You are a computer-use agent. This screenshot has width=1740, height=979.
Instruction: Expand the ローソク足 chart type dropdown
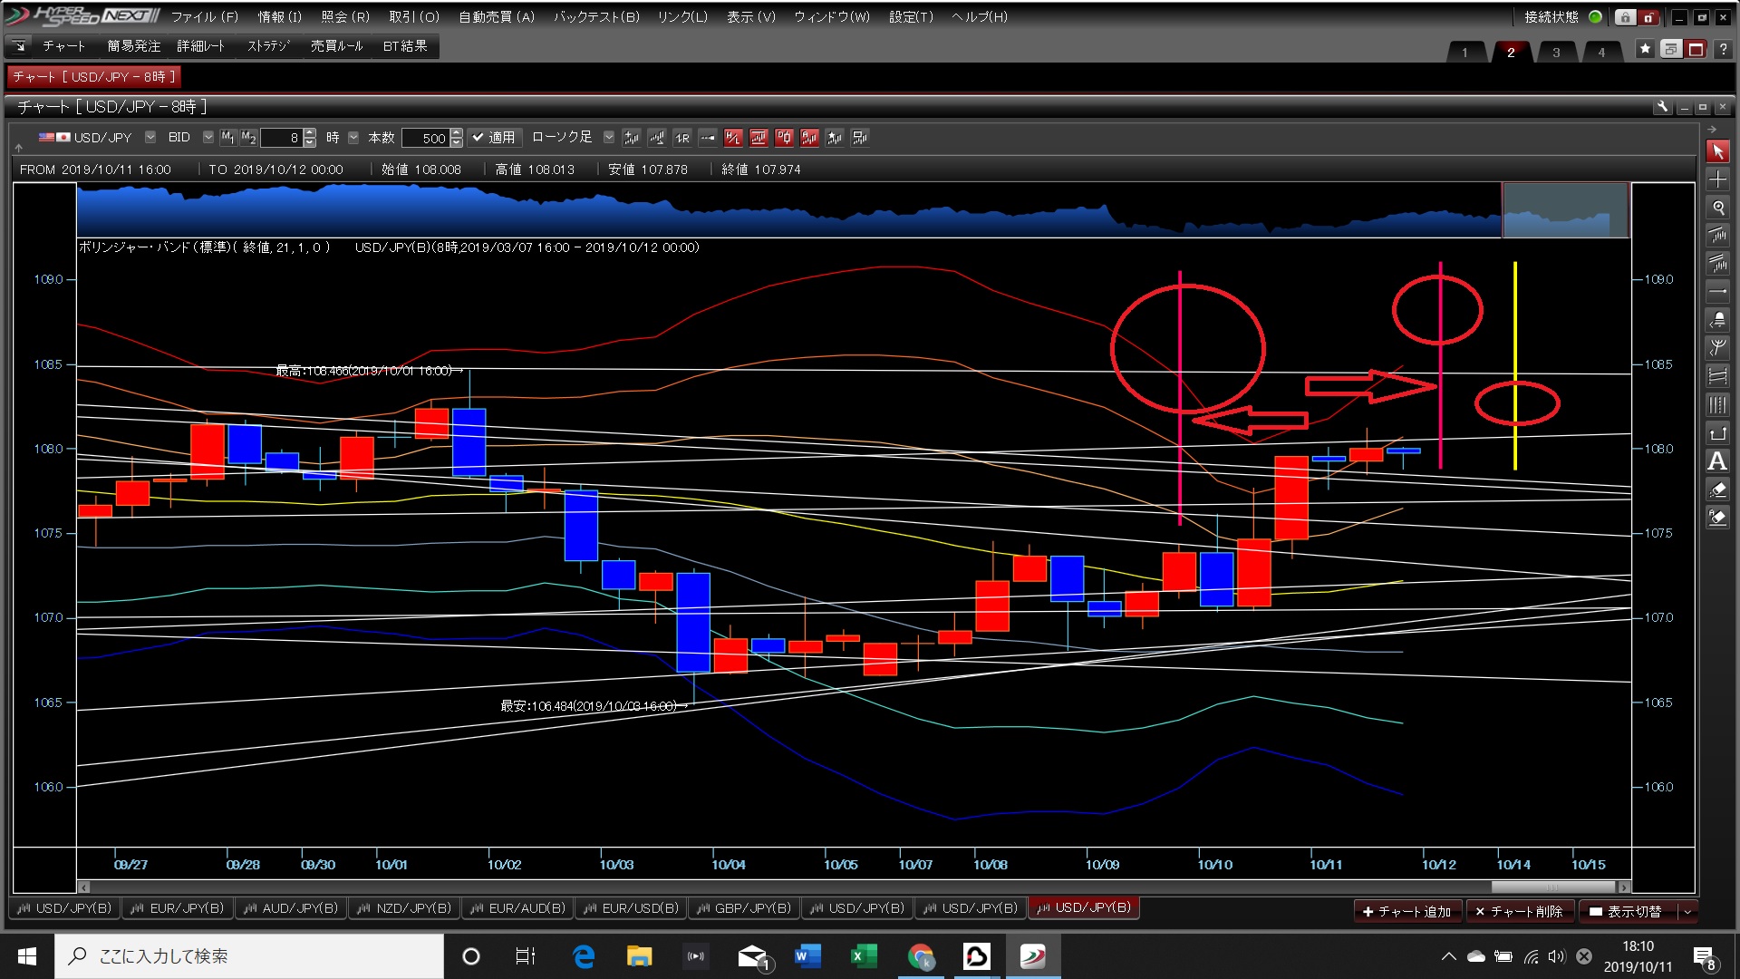tap(609, 138)
